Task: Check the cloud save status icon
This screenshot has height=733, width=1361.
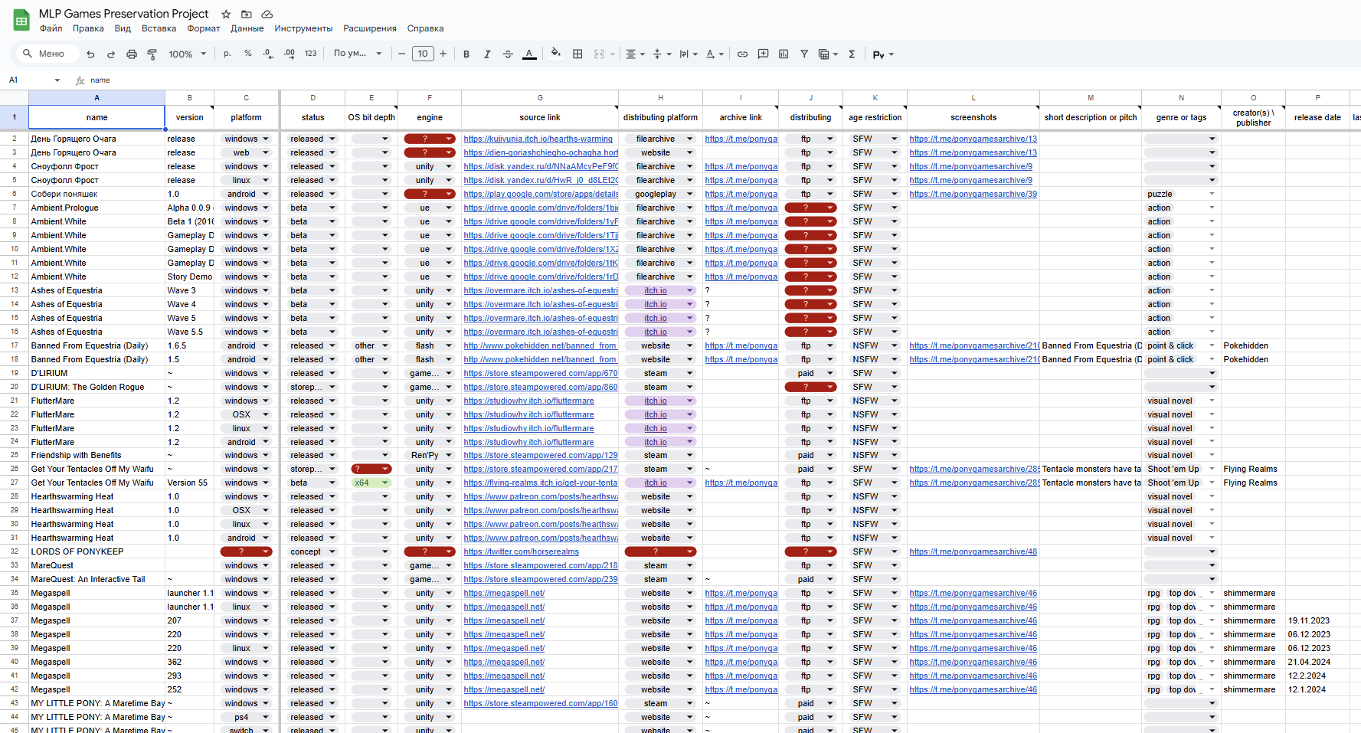Action: (x=267, y=14)
